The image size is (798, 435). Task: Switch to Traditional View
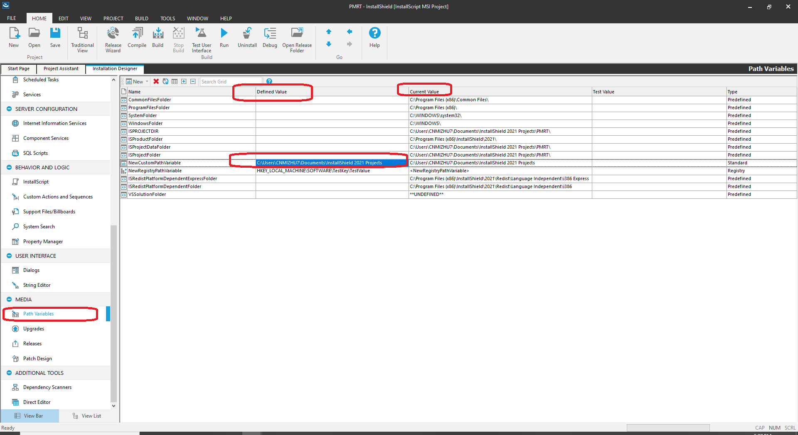(x=82, y=40)
